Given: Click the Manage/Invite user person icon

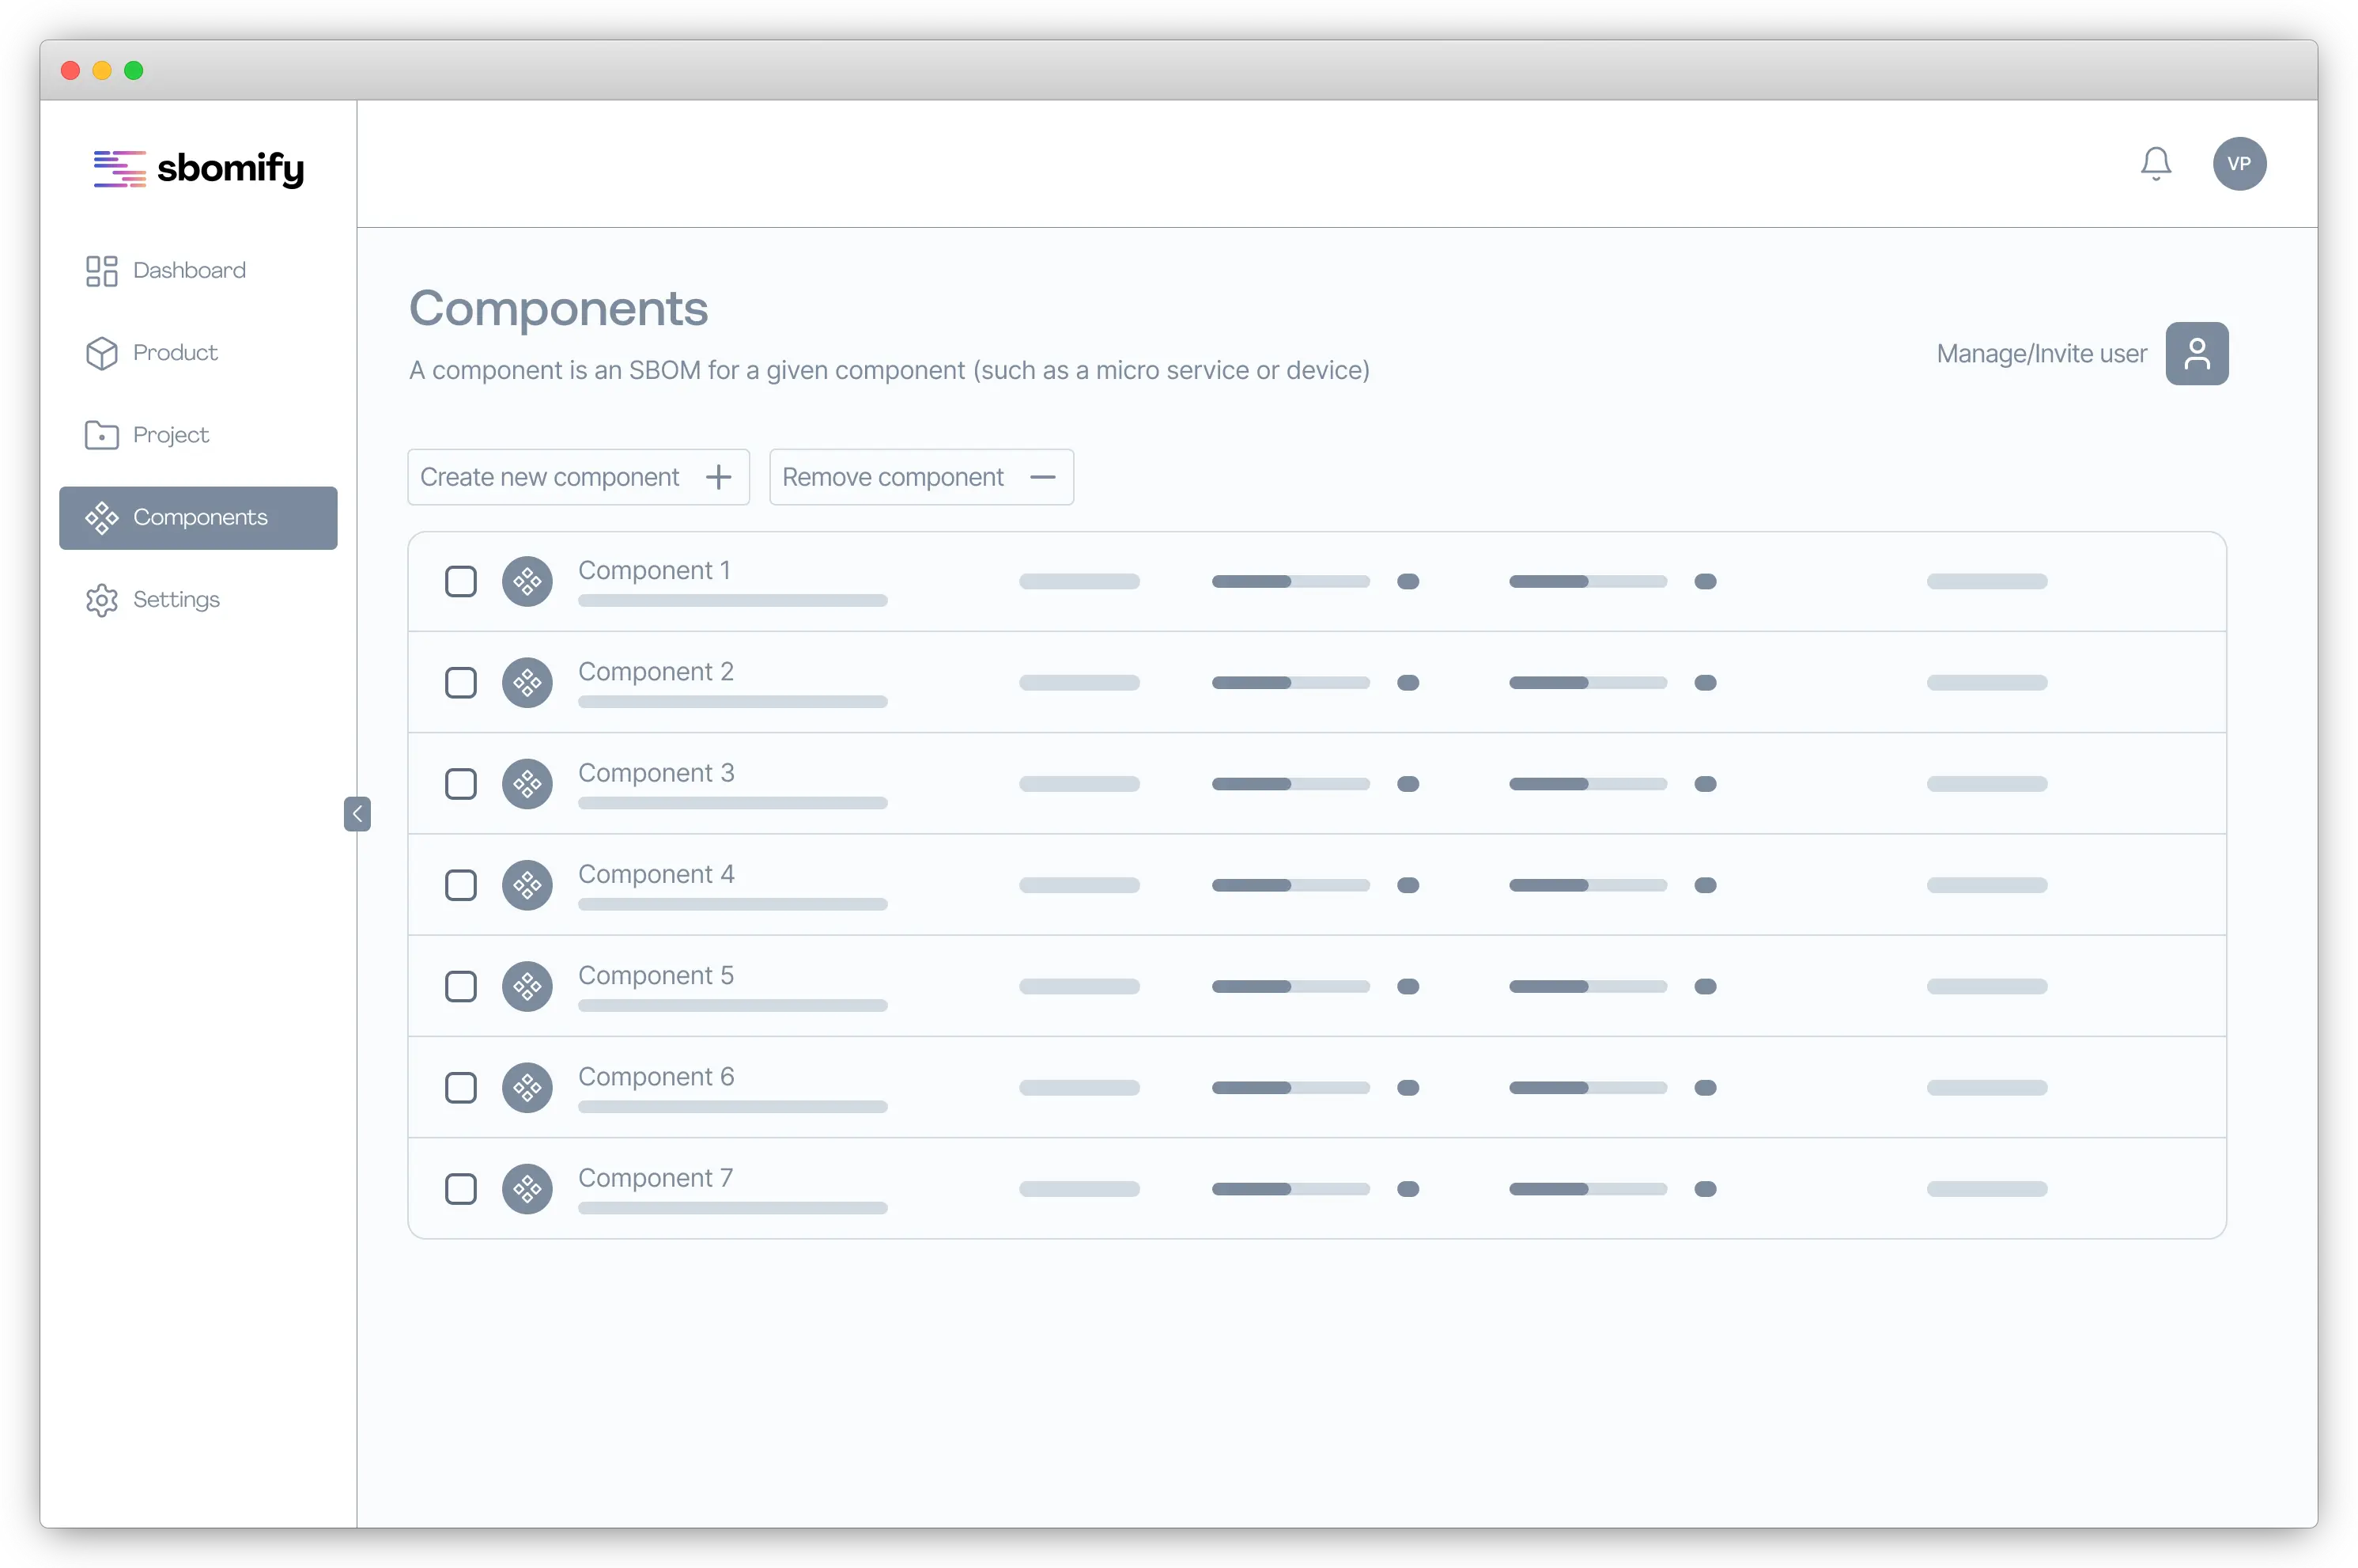Looking at the screenshot, I should coord(2196,354).
